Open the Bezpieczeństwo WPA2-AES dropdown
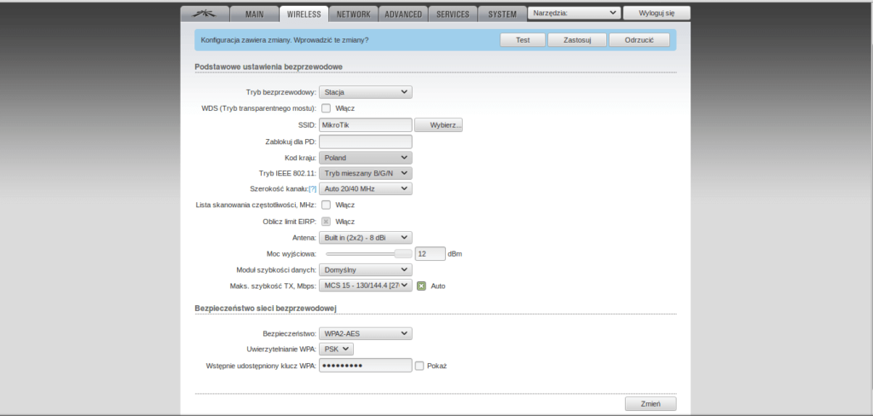The image size is (873, 416). coord(365,333)
